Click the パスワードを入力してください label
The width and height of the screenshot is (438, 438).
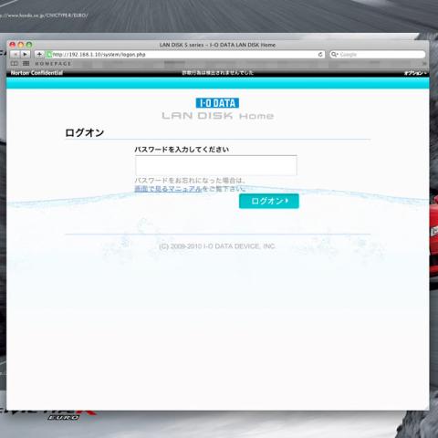point(182,150)
